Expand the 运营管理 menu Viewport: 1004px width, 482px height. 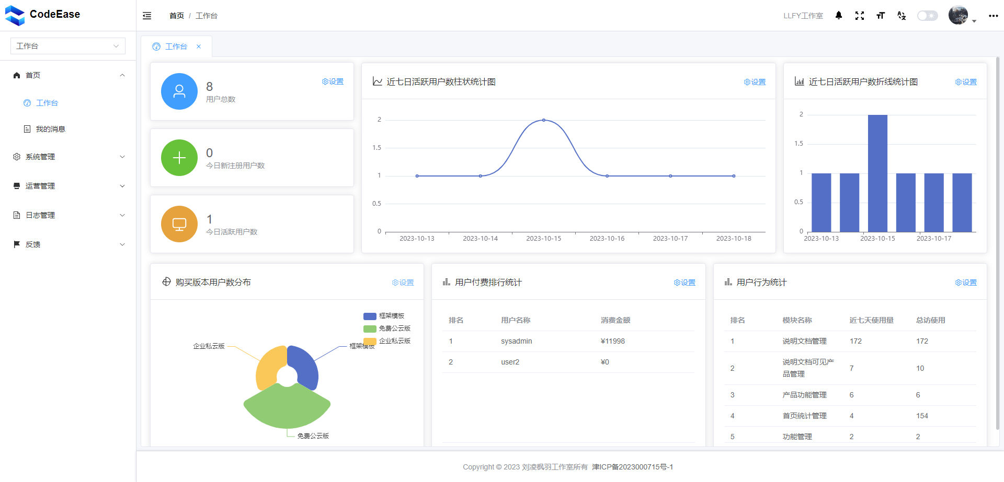[x=68, y=186]
